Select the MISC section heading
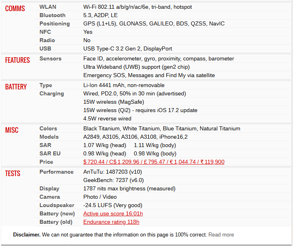293x246 pixels. click(12, 130)
